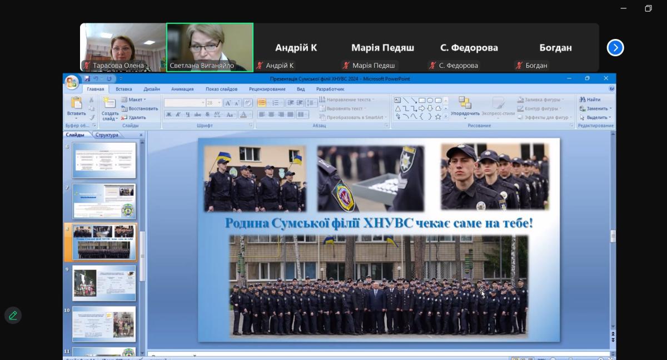This screenshot has height=360, width=667.
Task: Select slide 9 thumbnail in the panel
Action: [104, 283]
